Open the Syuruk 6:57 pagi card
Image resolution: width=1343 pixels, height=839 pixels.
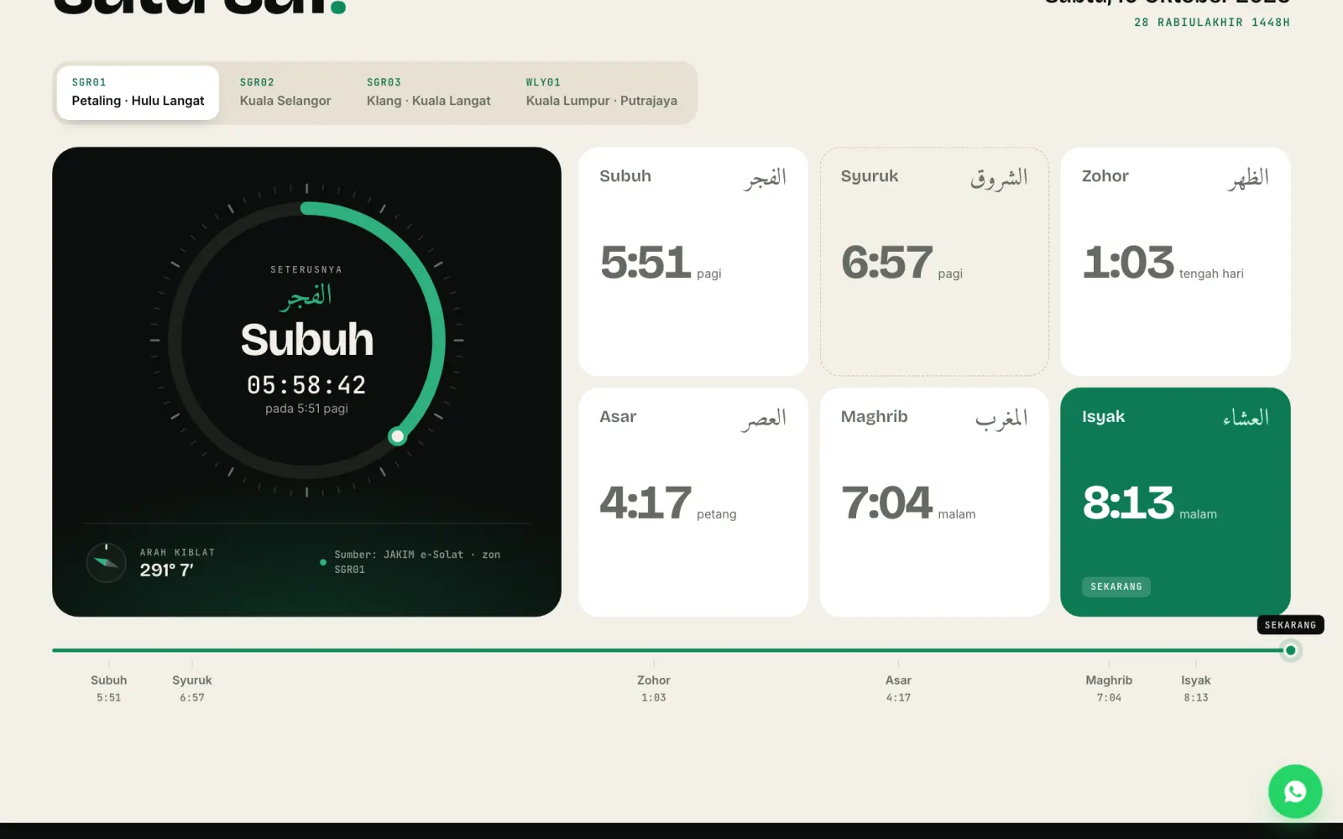click(934, 262)
